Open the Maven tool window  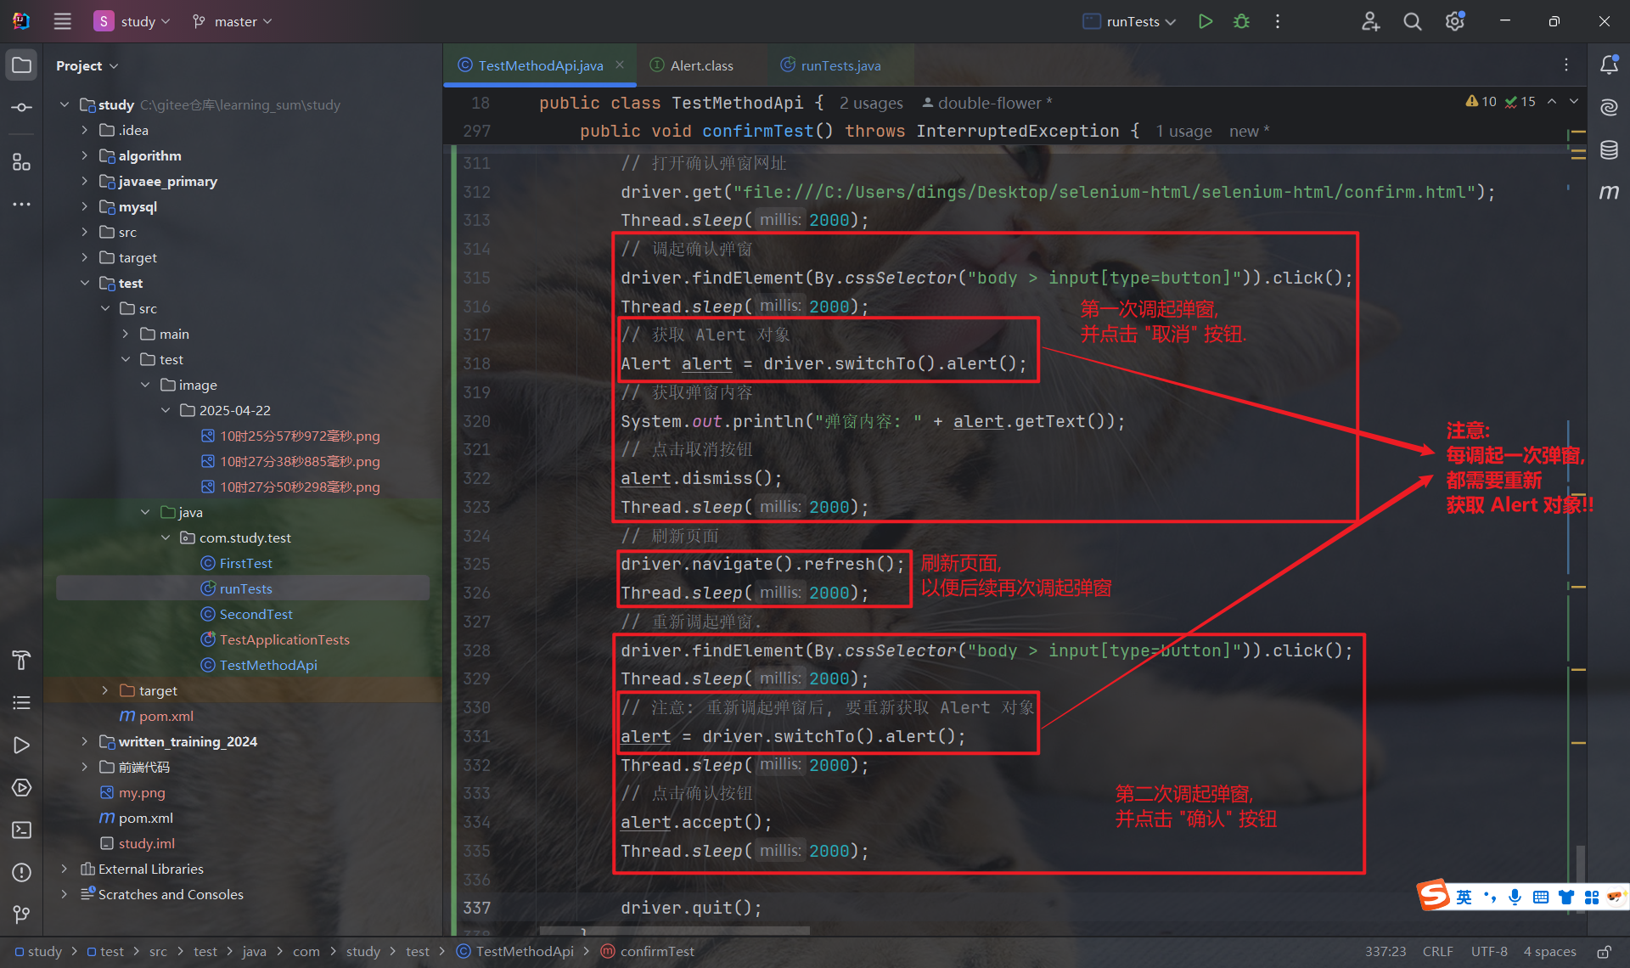1609,192
